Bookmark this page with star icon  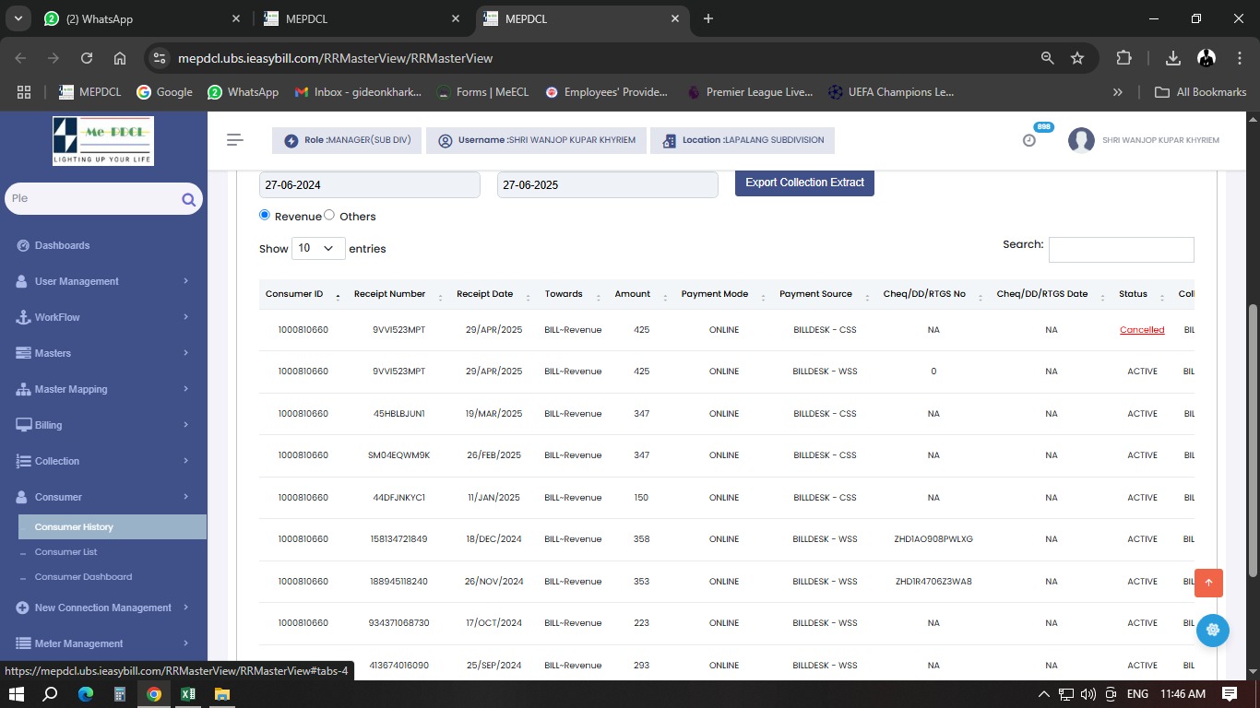[x=1077, y=57]
